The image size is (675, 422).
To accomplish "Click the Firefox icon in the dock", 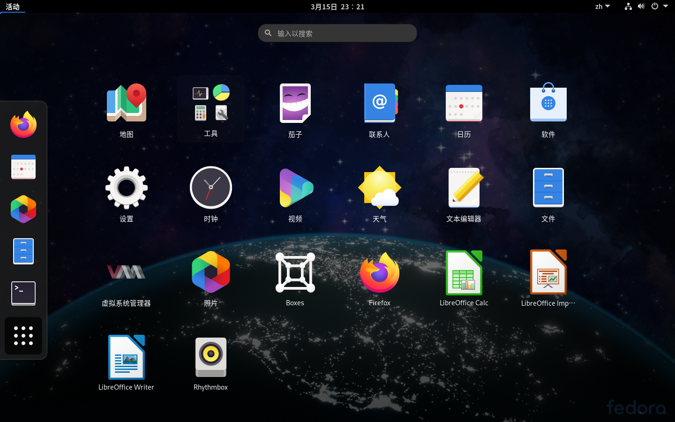I will (x=23, y=124).
